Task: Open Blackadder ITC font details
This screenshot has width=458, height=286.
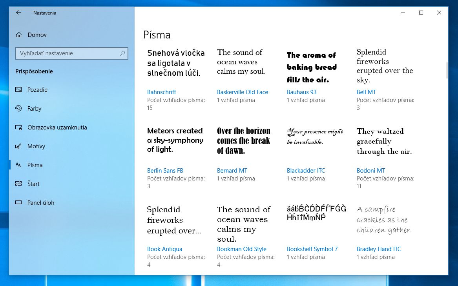Action: point(306,170)
